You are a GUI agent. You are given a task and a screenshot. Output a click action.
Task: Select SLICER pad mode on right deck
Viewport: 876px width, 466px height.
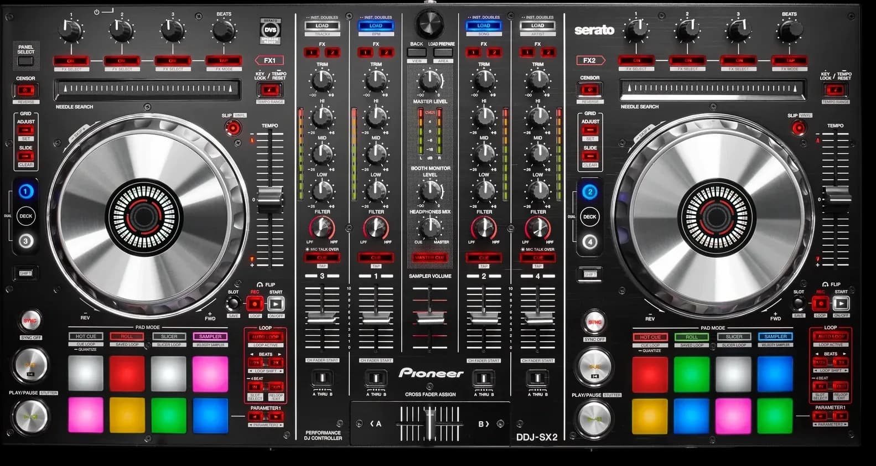click(734, 336)
